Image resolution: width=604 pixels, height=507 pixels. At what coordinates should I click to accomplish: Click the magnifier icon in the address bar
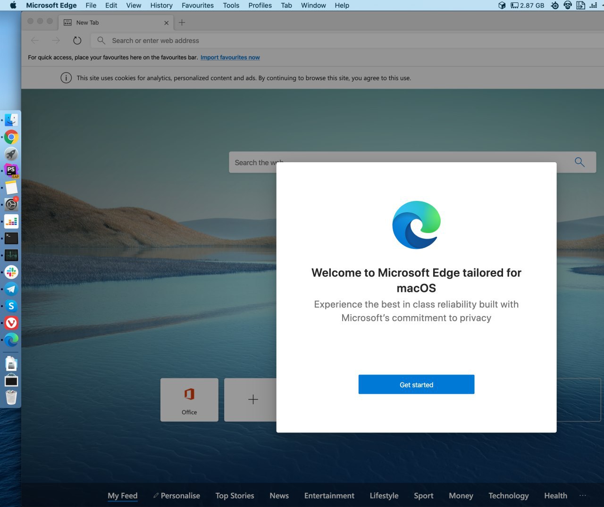point(101,41)
